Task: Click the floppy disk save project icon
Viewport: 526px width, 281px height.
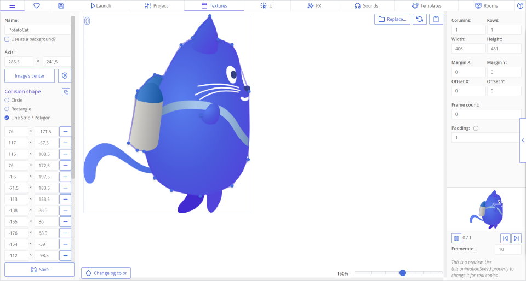Action: tap(61, 5)
